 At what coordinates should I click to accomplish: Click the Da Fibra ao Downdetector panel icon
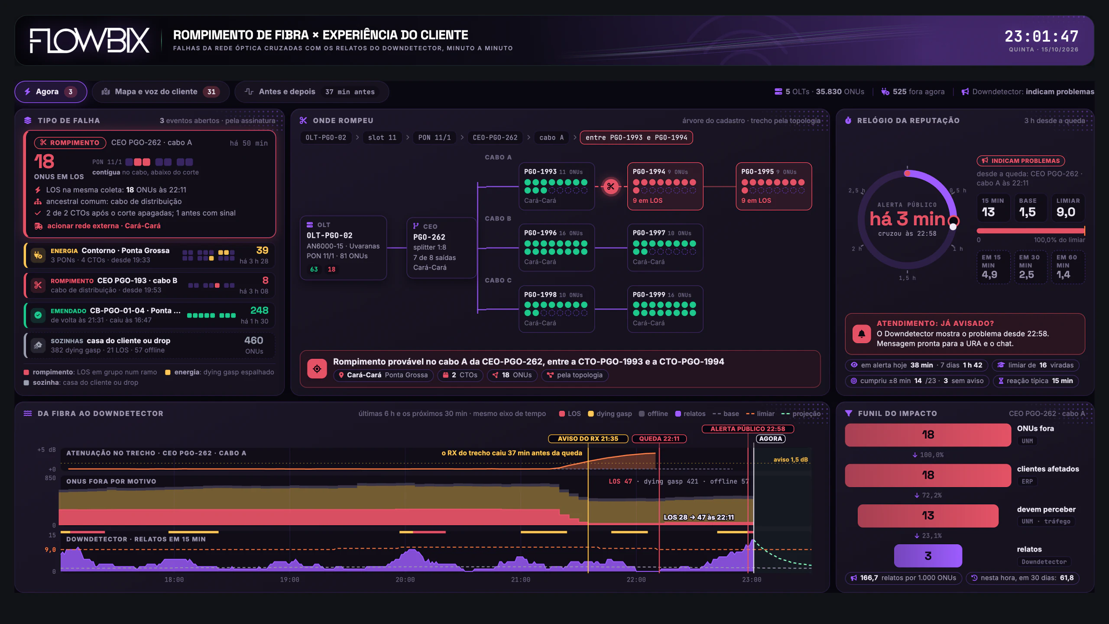28,413
